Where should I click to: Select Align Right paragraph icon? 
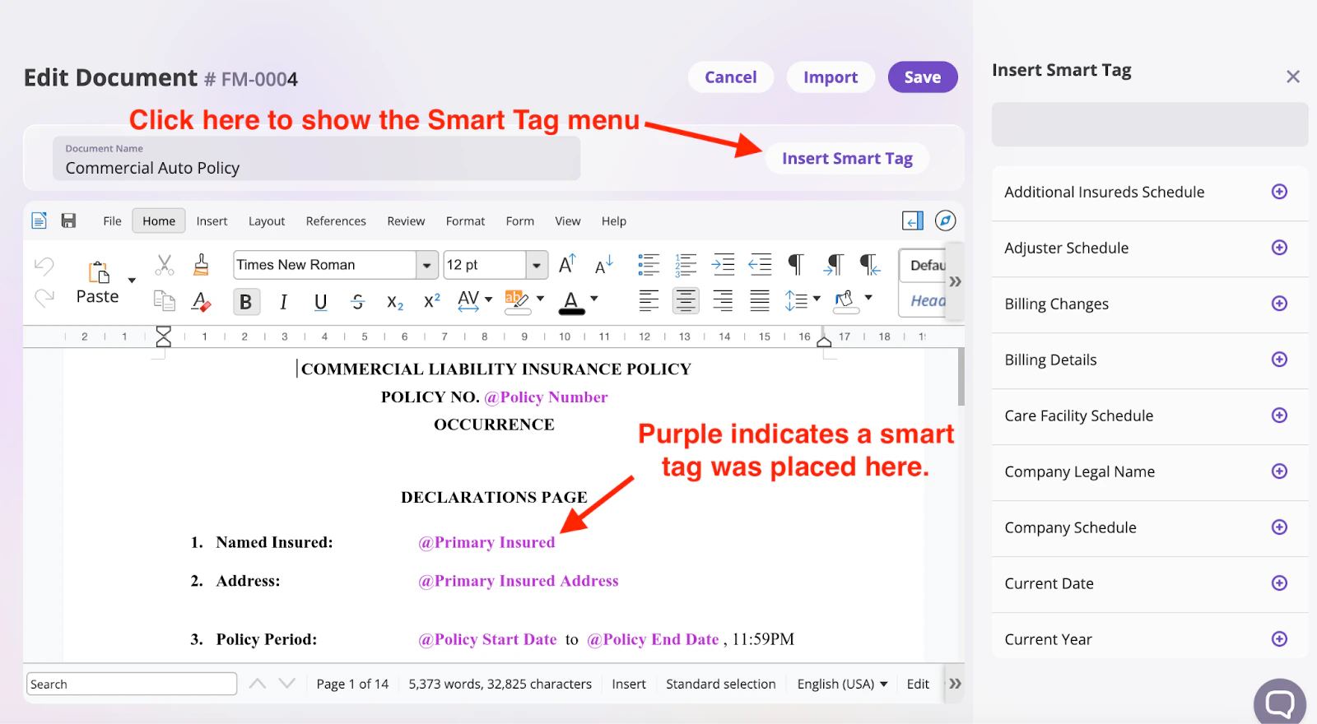(723, 301)
